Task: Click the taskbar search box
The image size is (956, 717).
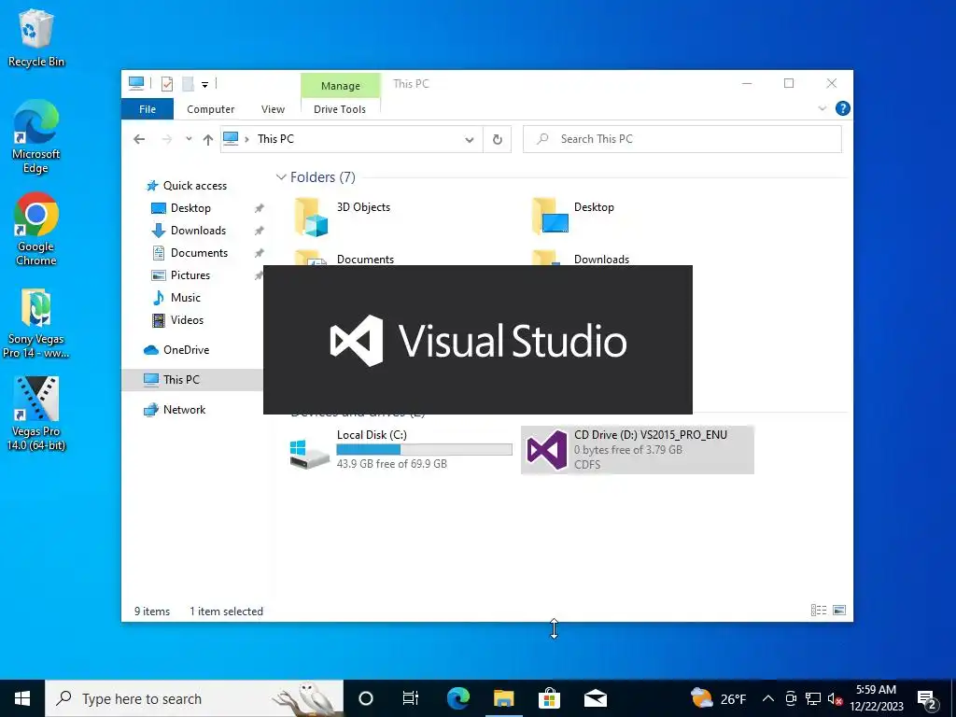Action: [x=194, y=698]
